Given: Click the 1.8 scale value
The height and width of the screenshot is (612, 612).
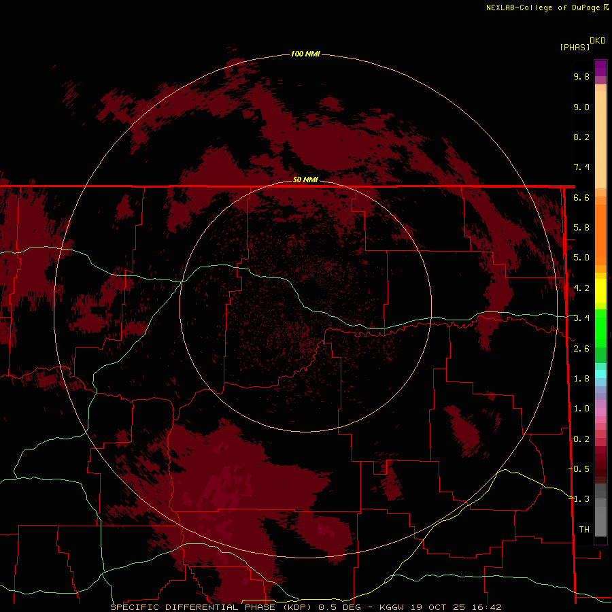Looking at the screenshot, I should [x=581, y=379].
